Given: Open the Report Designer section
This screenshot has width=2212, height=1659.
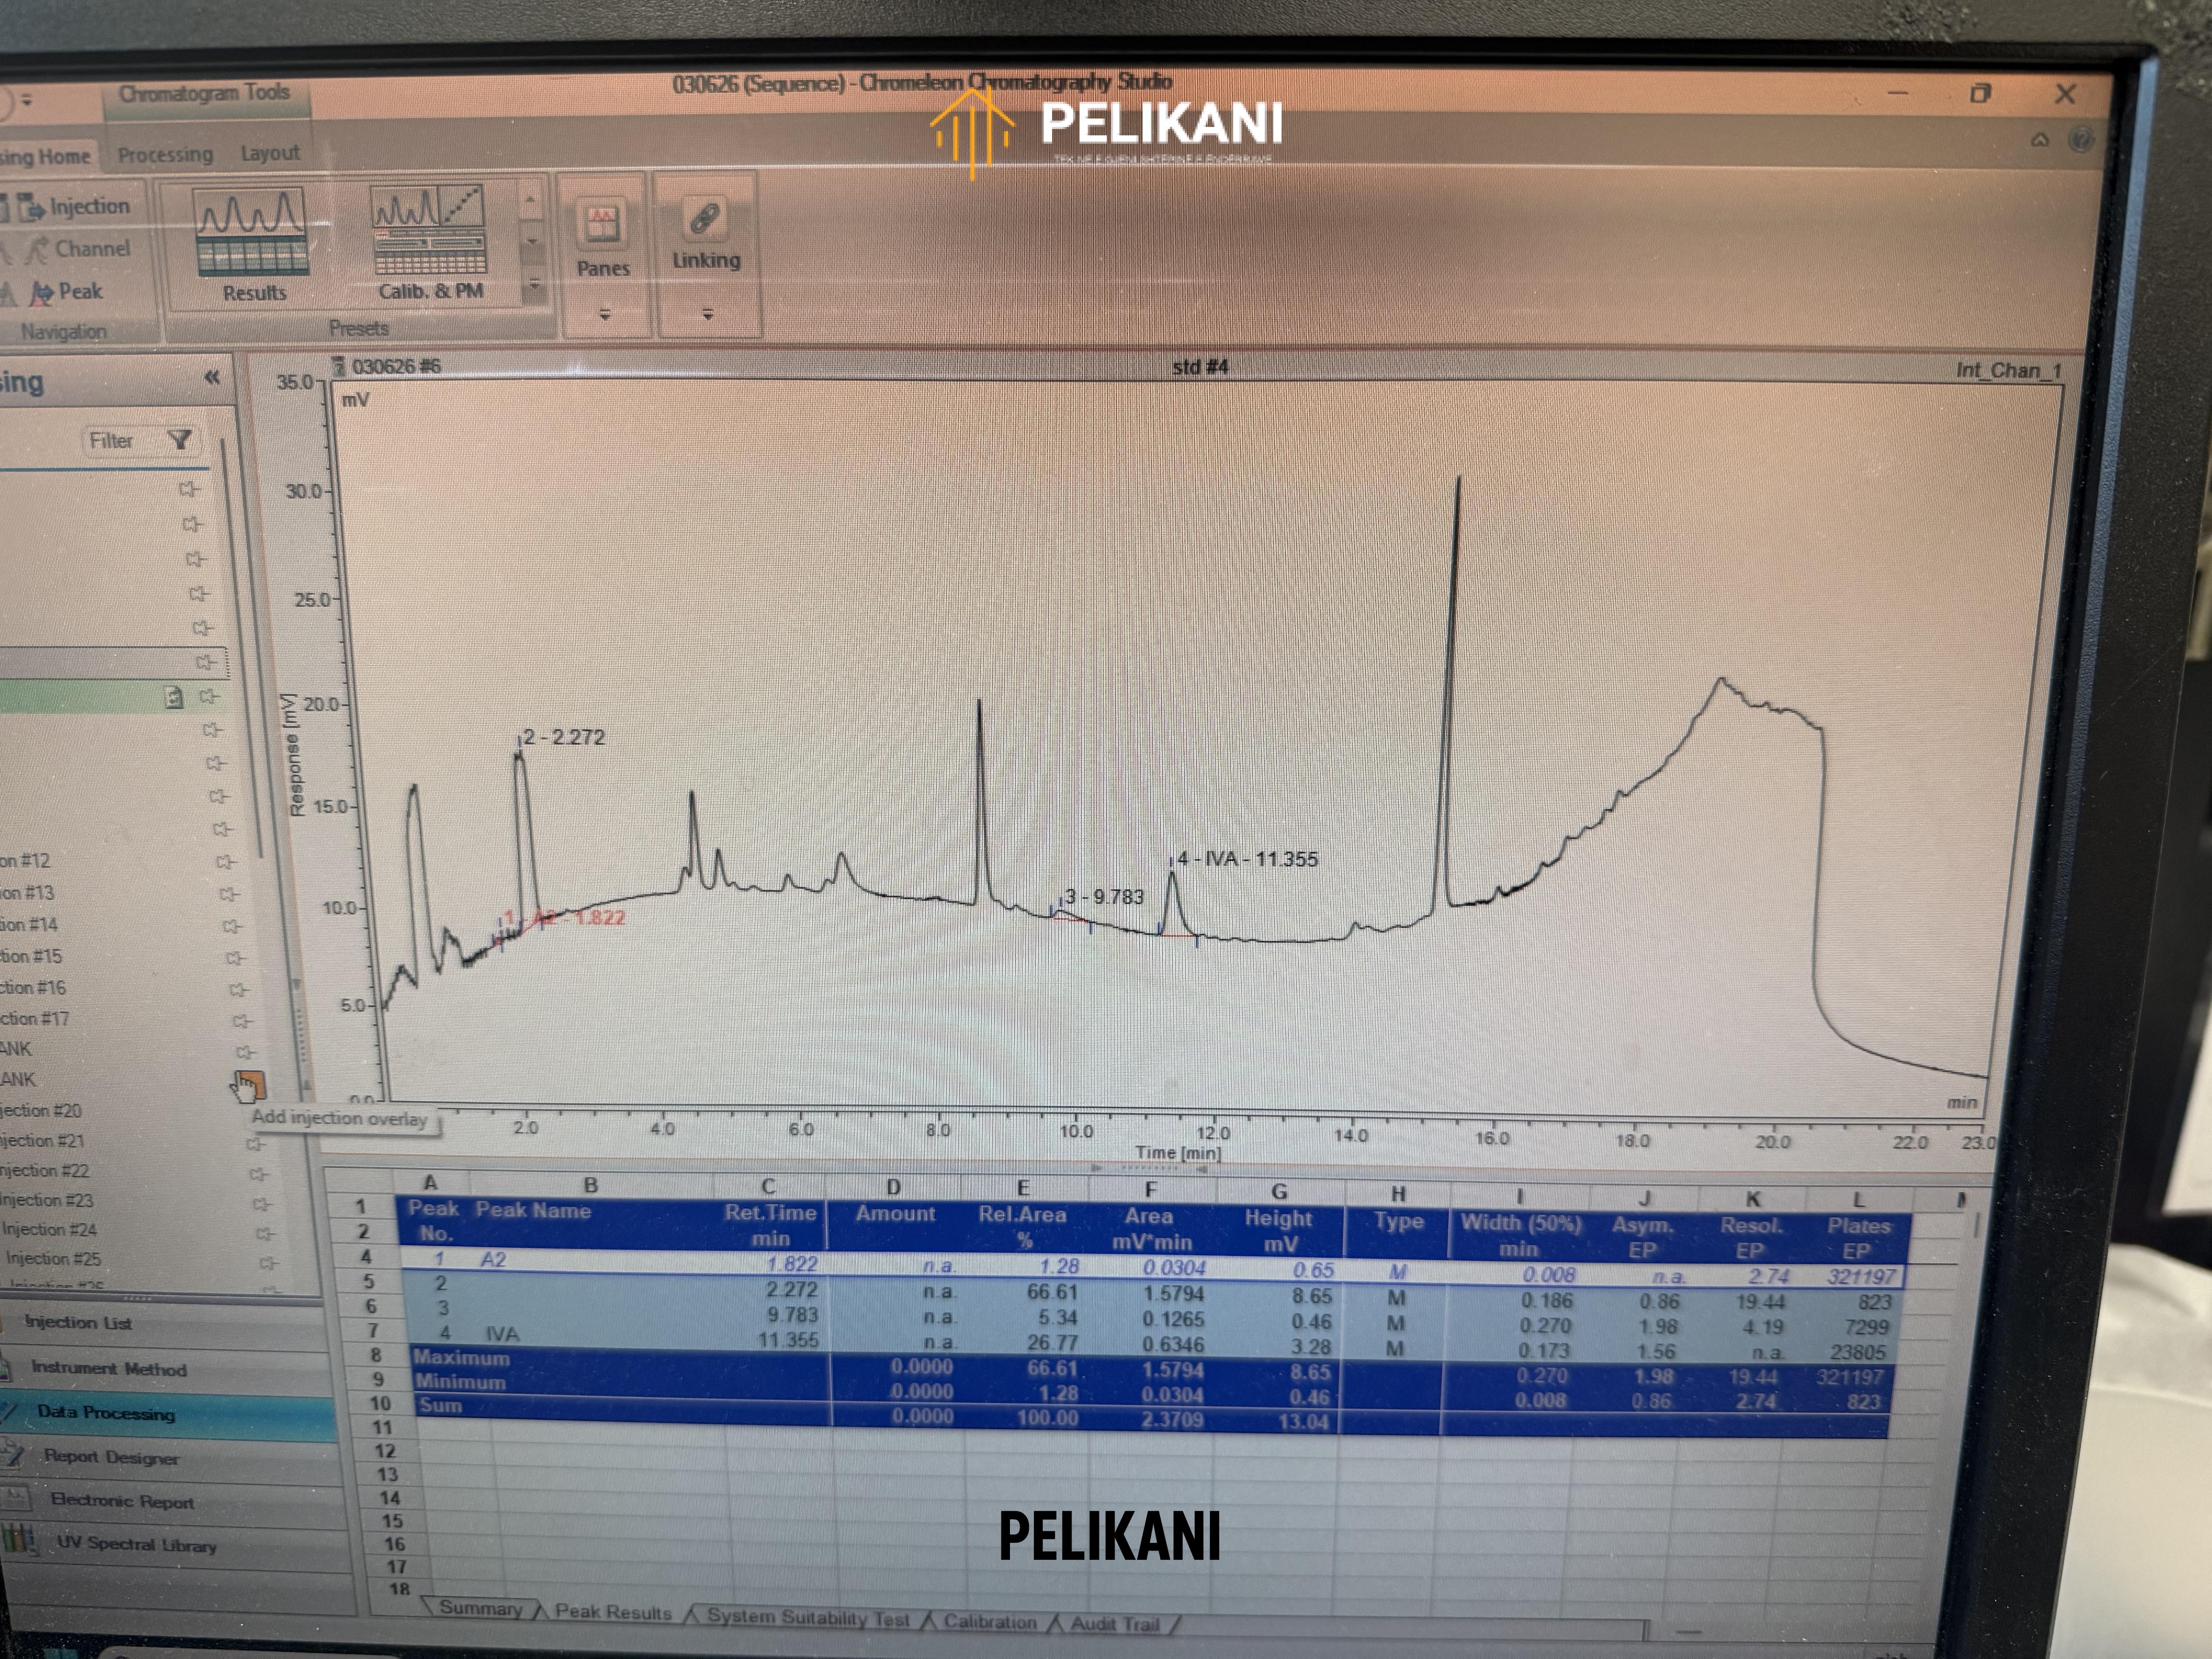Looking at the screenshot, I should (111, 1457).
